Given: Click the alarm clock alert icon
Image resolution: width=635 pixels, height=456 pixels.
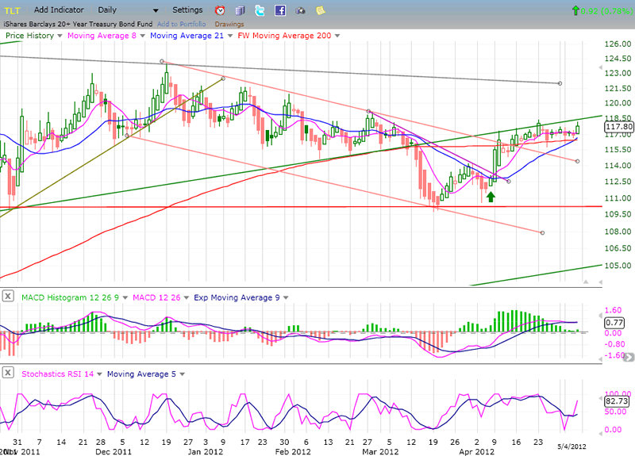Looking at the screenshot, I should coord(220,10).
